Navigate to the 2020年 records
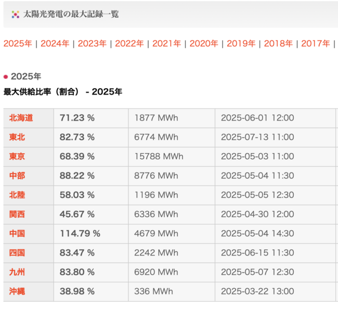 (204, 44)
